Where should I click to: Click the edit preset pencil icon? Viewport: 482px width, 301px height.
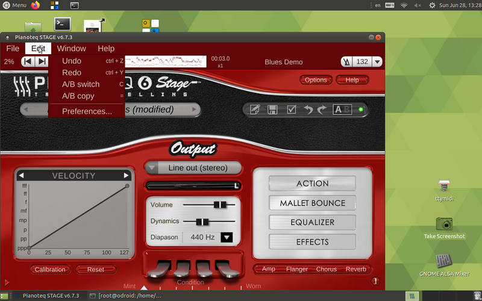[x=255, y=110]
